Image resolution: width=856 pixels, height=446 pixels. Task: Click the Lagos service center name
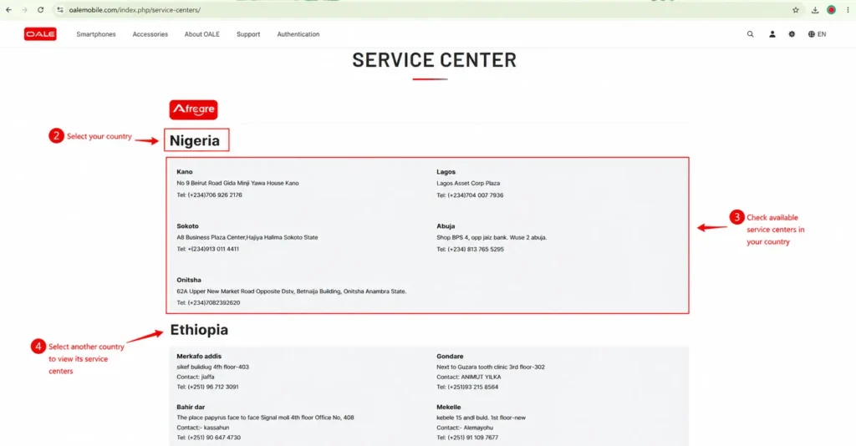point(446,171)
